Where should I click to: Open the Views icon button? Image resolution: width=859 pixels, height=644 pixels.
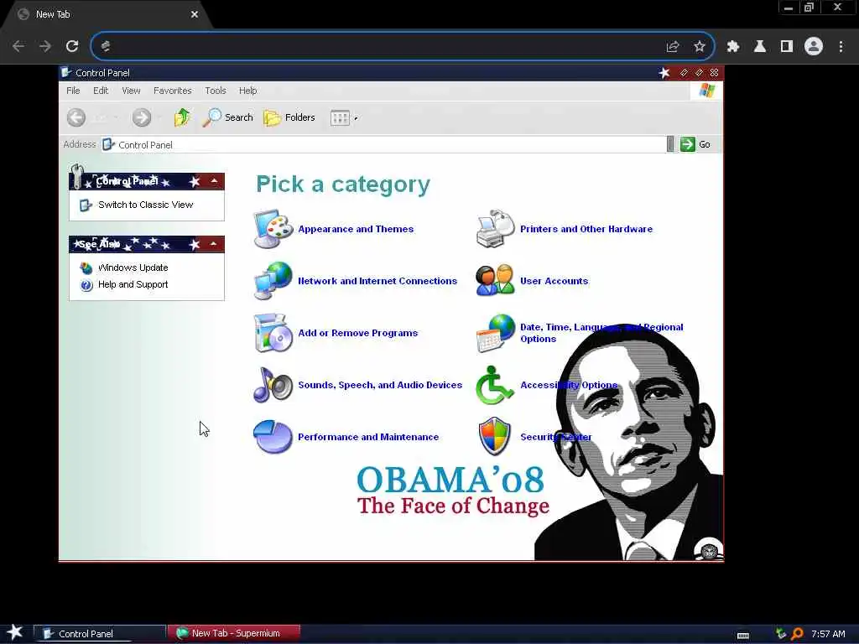pyautogui.click(x=340, y=117)
